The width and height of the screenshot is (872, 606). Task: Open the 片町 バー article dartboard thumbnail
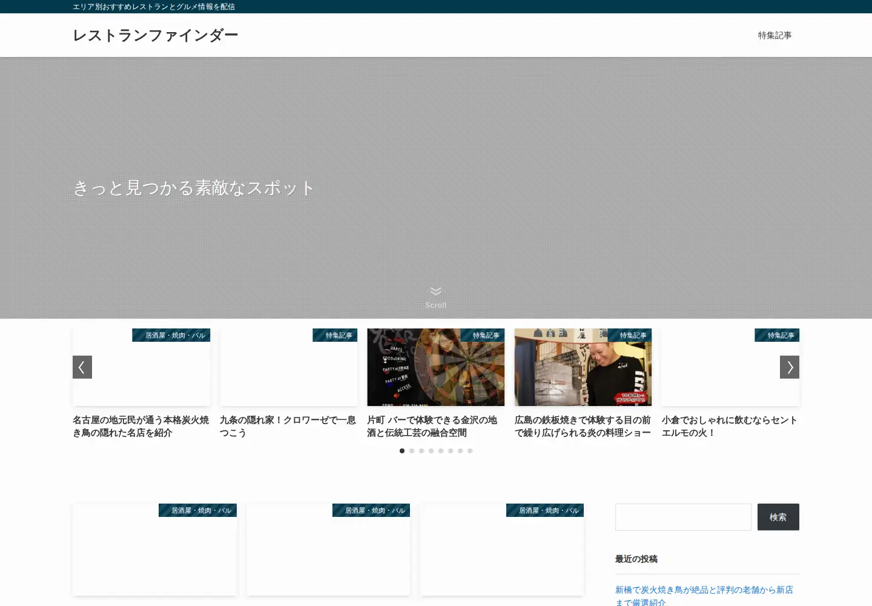436,367
